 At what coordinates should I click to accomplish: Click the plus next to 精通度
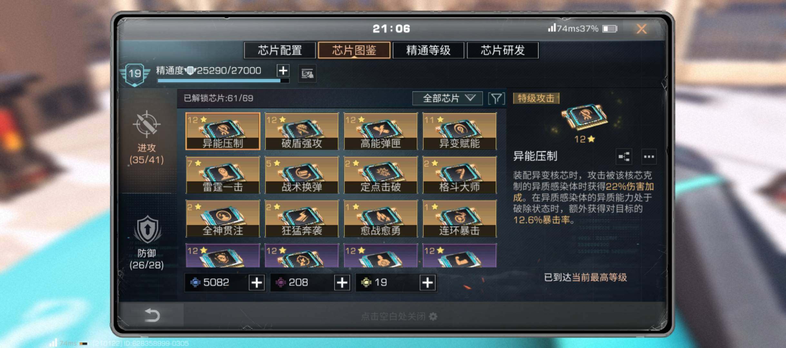[283, 70]
